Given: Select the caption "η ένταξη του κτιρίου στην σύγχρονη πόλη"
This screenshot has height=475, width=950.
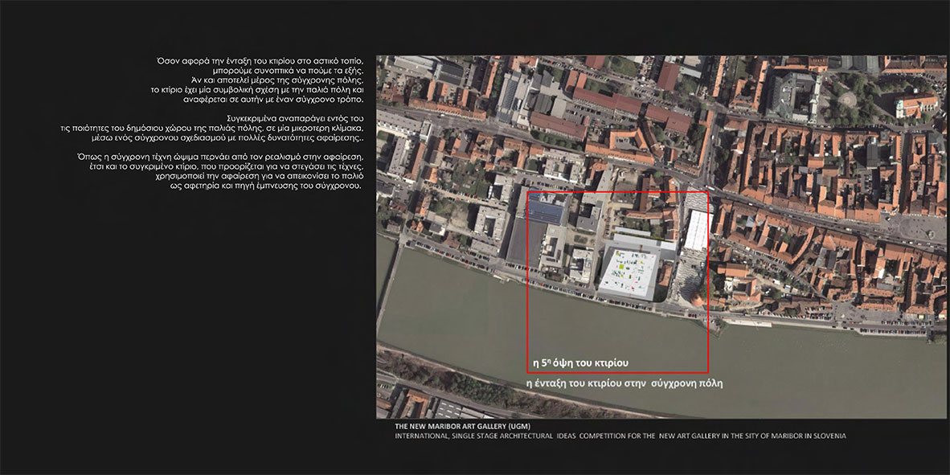Looking at the screenshot, I should click(x=623, y=384).
